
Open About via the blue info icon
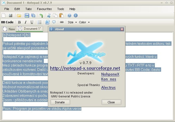pyautogui.click(x=76, y=15)
